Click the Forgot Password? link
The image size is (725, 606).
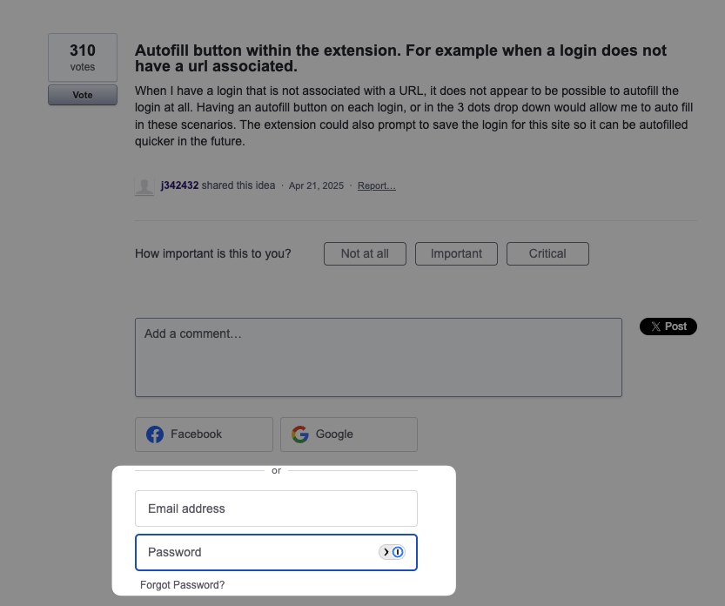click(182, 585)
